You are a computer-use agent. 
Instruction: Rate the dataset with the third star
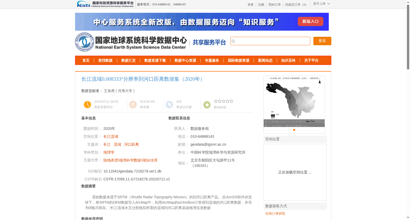click(224, 101)
